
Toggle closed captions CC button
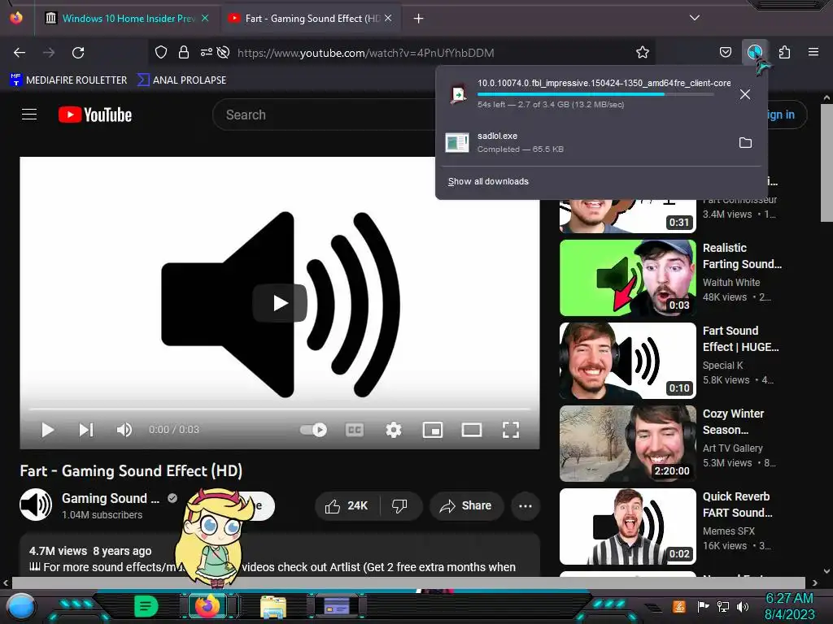[355, 430]
